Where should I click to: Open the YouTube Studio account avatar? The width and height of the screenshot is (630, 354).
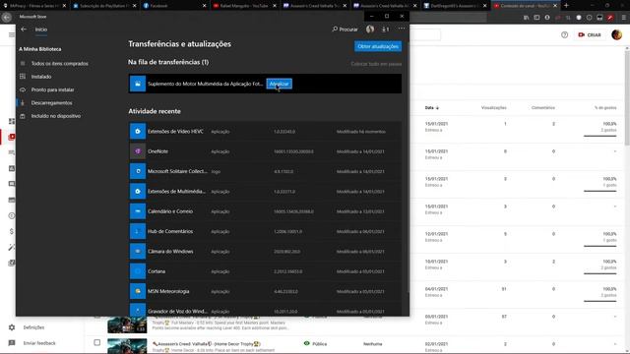click(x=617, y=35)
